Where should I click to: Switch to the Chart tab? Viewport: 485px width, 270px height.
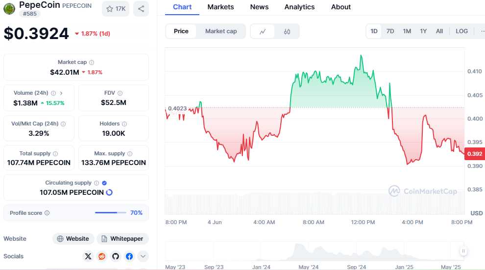(182, 7)
